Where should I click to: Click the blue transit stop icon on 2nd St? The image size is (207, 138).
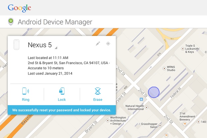[141, 99]
